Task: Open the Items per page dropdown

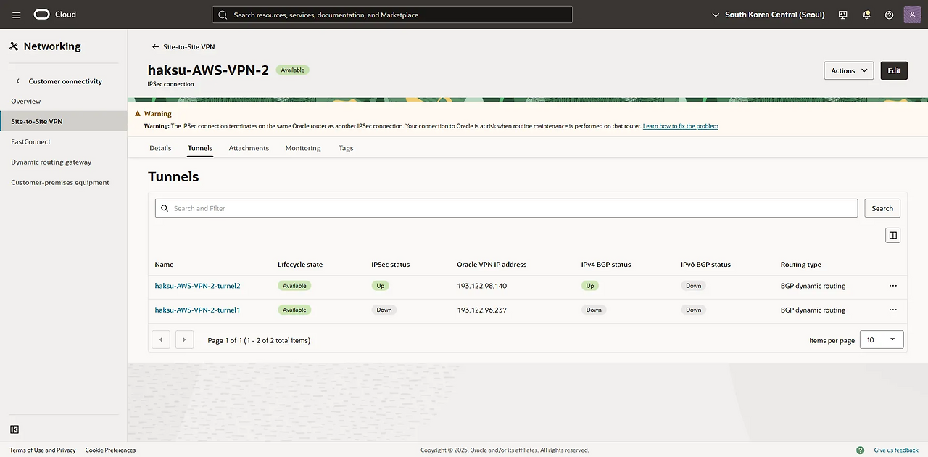Action: (x=881, y=339)
